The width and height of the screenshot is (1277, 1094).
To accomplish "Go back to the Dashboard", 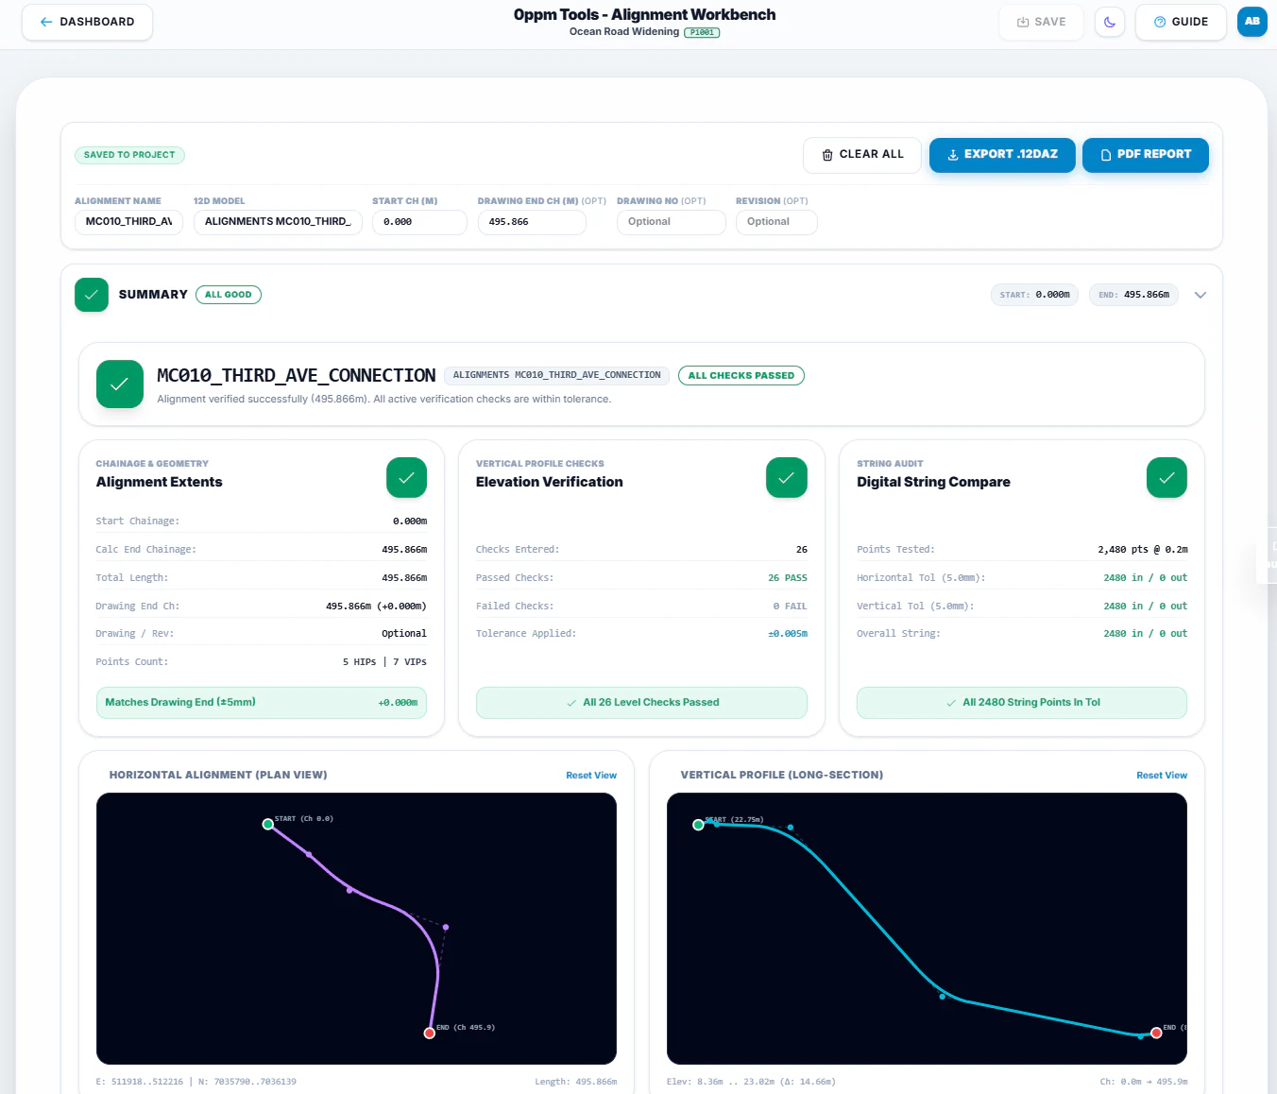I will (87, 22).
